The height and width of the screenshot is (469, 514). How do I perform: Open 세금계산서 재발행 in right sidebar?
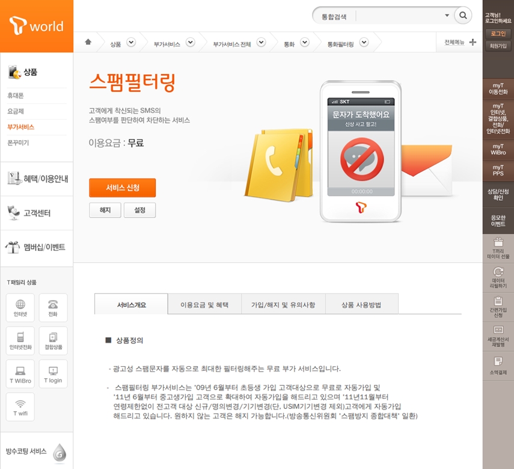pyautogui.click(x=498, y=337)
